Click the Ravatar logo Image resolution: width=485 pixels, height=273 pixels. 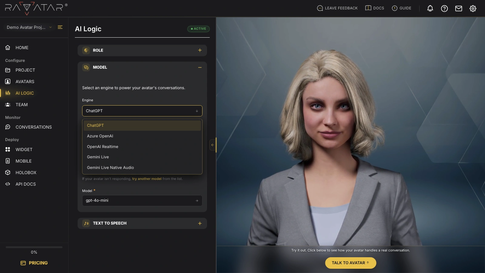point(36,8)
